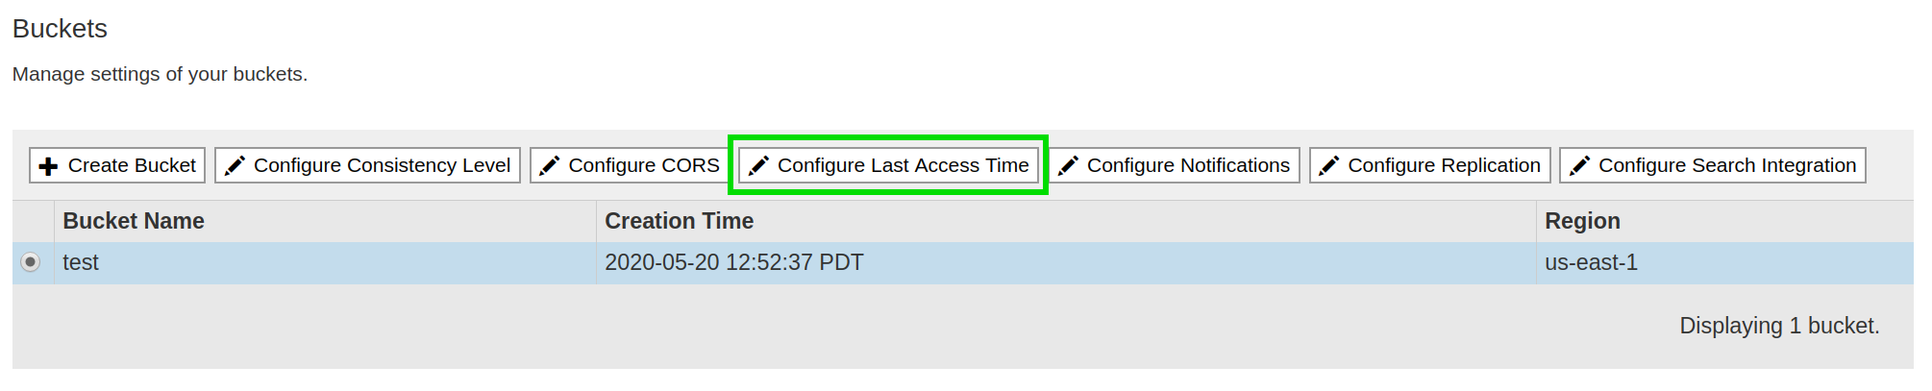Image resolution: width=1932 pixels, height=391 pixels.
Task: Click the plus icon on Create Bucket
Action: (x=48, y=166)
